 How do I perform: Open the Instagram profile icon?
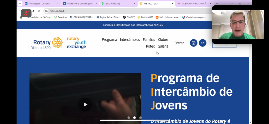(194, 43)
